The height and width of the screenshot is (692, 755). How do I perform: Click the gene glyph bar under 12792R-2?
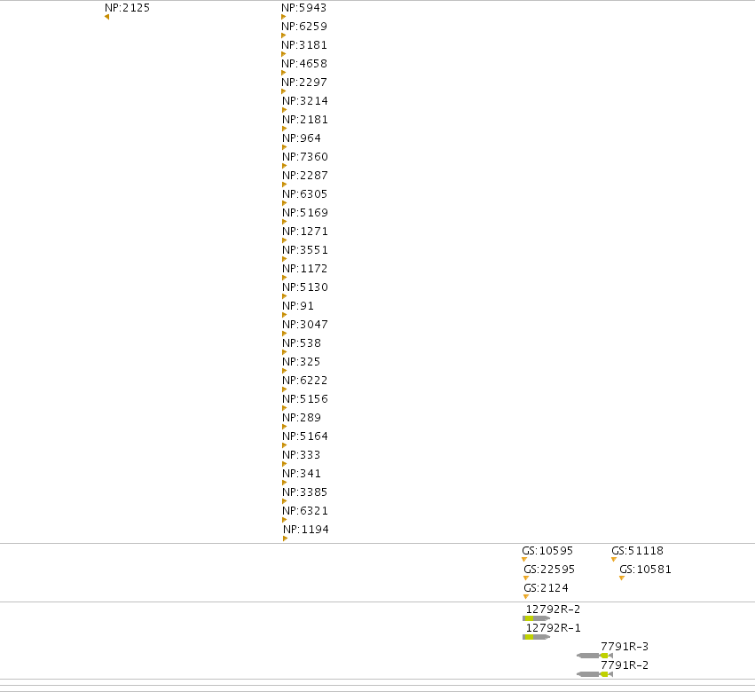click(537, 618)
